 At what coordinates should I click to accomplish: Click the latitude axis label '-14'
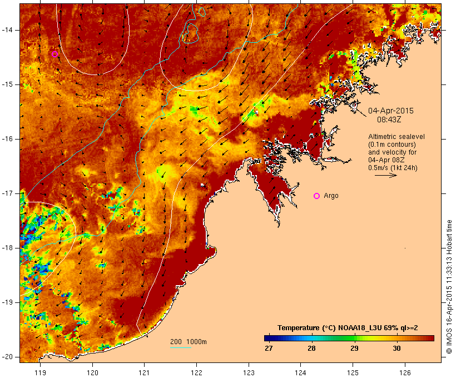[7, 30]
